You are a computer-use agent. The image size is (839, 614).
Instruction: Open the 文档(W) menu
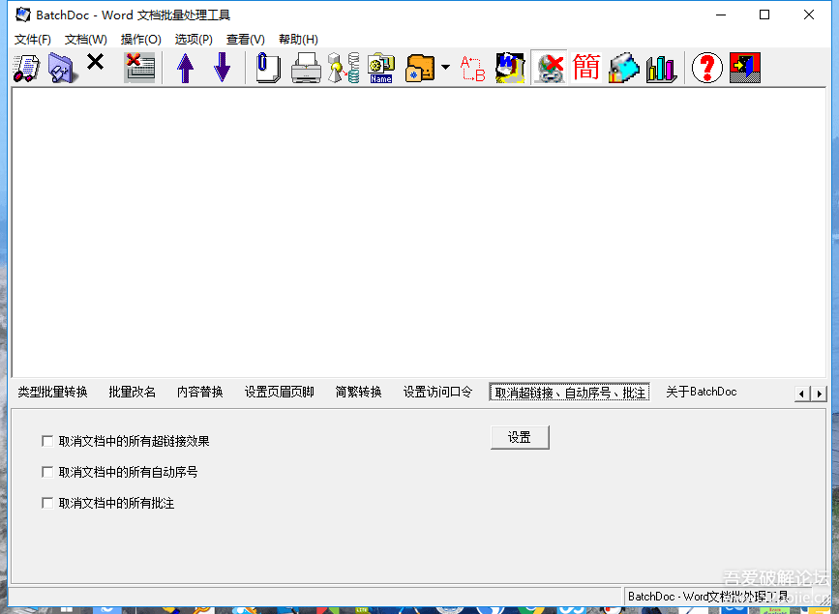85,39
